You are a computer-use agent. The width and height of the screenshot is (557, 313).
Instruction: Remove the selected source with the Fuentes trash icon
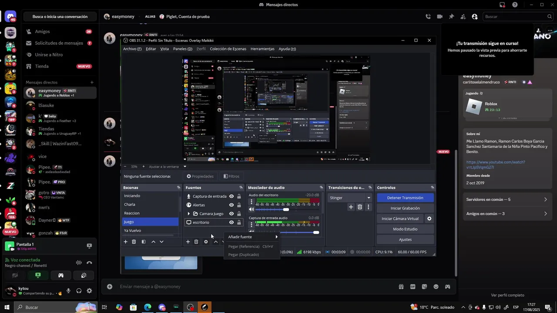pyautogui.click(x=196, y=242)
